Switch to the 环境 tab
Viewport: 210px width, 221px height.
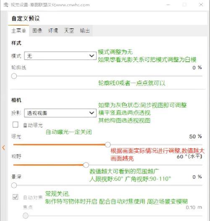point(53,31)
